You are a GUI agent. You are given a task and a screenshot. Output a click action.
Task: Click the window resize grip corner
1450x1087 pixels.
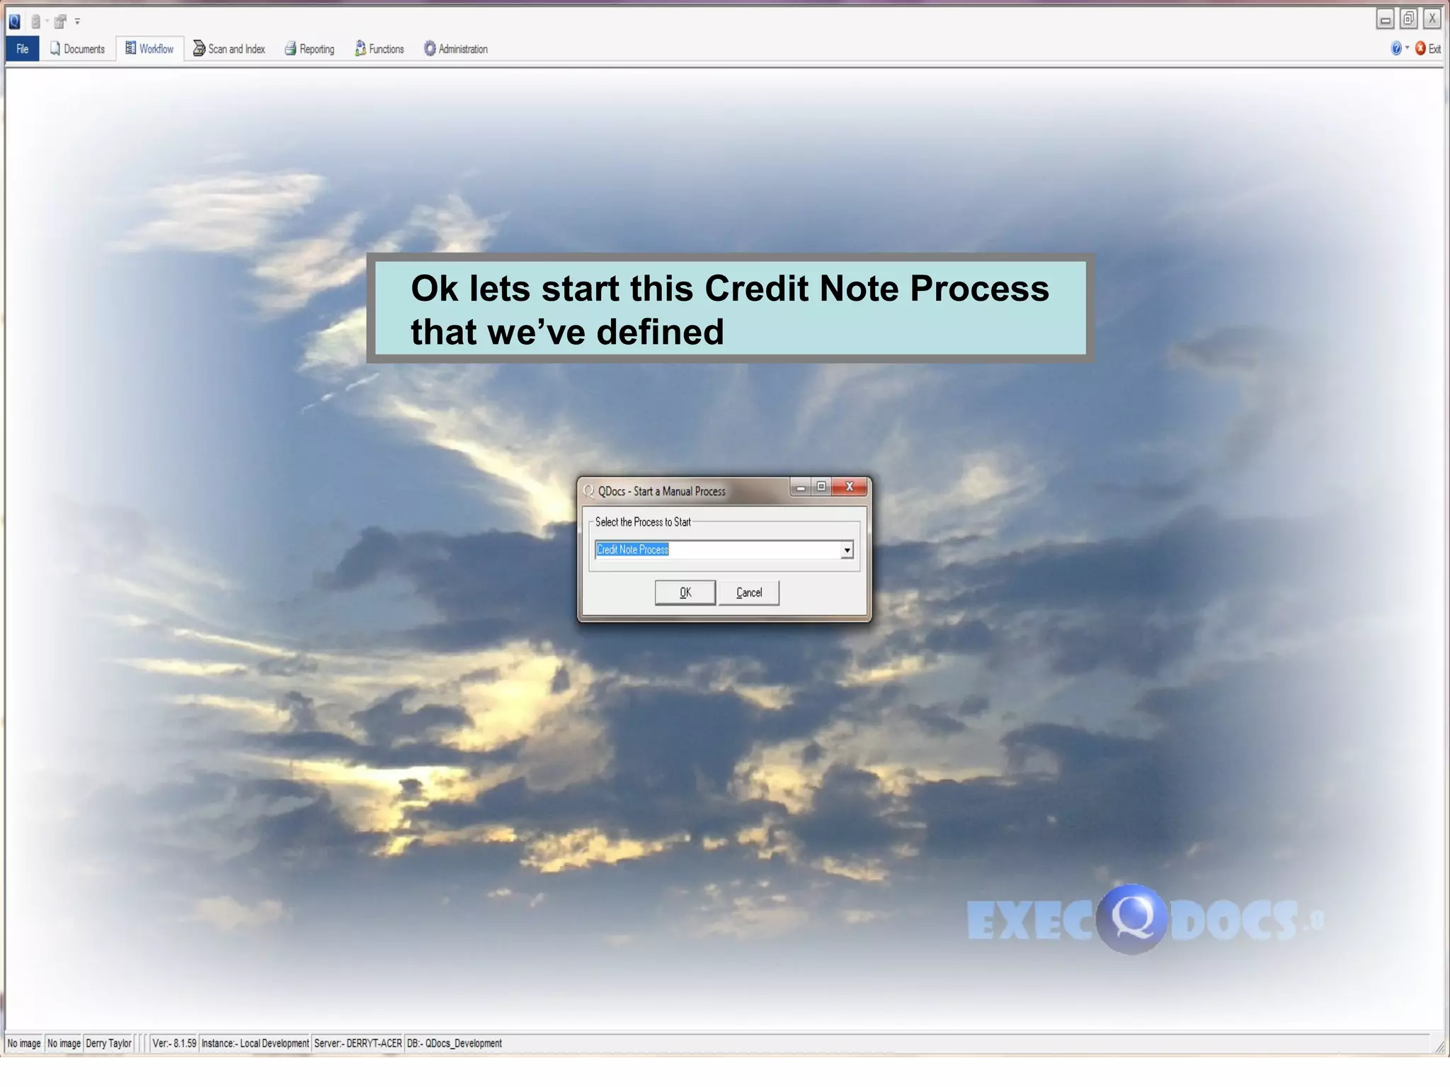(x=1439, y=1047)
